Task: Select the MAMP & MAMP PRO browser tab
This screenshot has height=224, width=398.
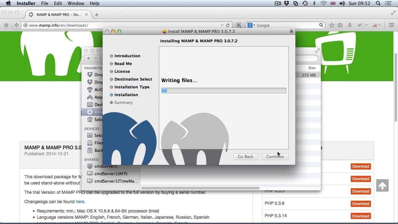Action: pyautogui.click(x=59, y=15)
